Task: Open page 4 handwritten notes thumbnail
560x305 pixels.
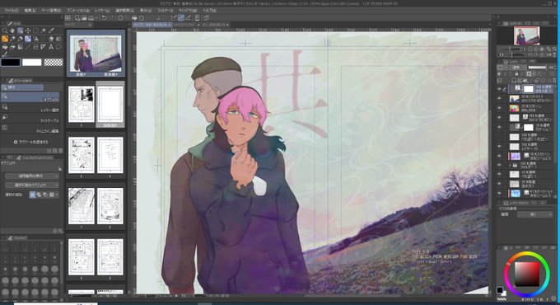Action: [110, 155]
